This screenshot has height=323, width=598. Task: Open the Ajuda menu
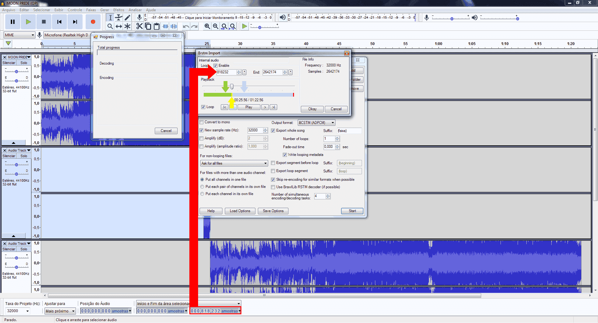coord(151,10)
